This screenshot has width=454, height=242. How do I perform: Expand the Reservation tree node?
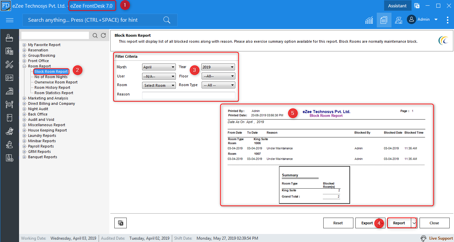click(x=24, y=50)
